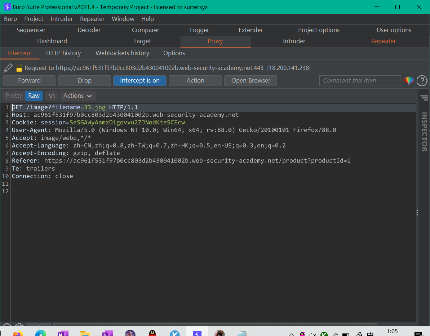430x336 pixels.
Task: Open the Burp menu
Action: [x=10, y=19]
